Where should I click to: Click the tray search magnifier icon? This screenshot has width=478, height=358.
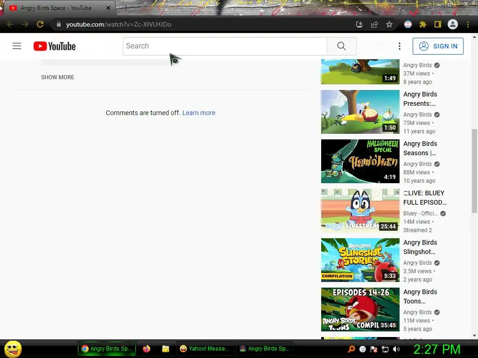tap(351, 349)
